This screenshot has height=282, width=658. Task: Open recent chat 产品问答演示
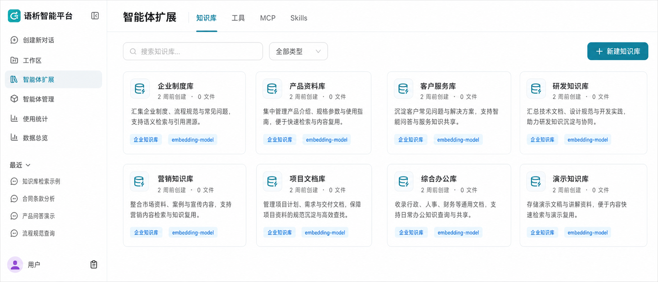point(38,216)
